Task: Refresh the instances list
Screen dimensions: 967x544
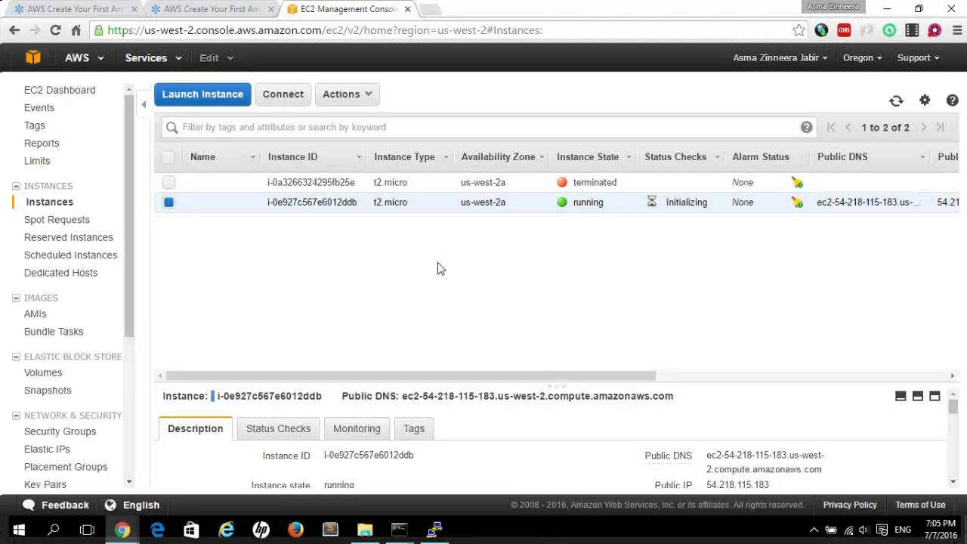Action: click(896, 100)
